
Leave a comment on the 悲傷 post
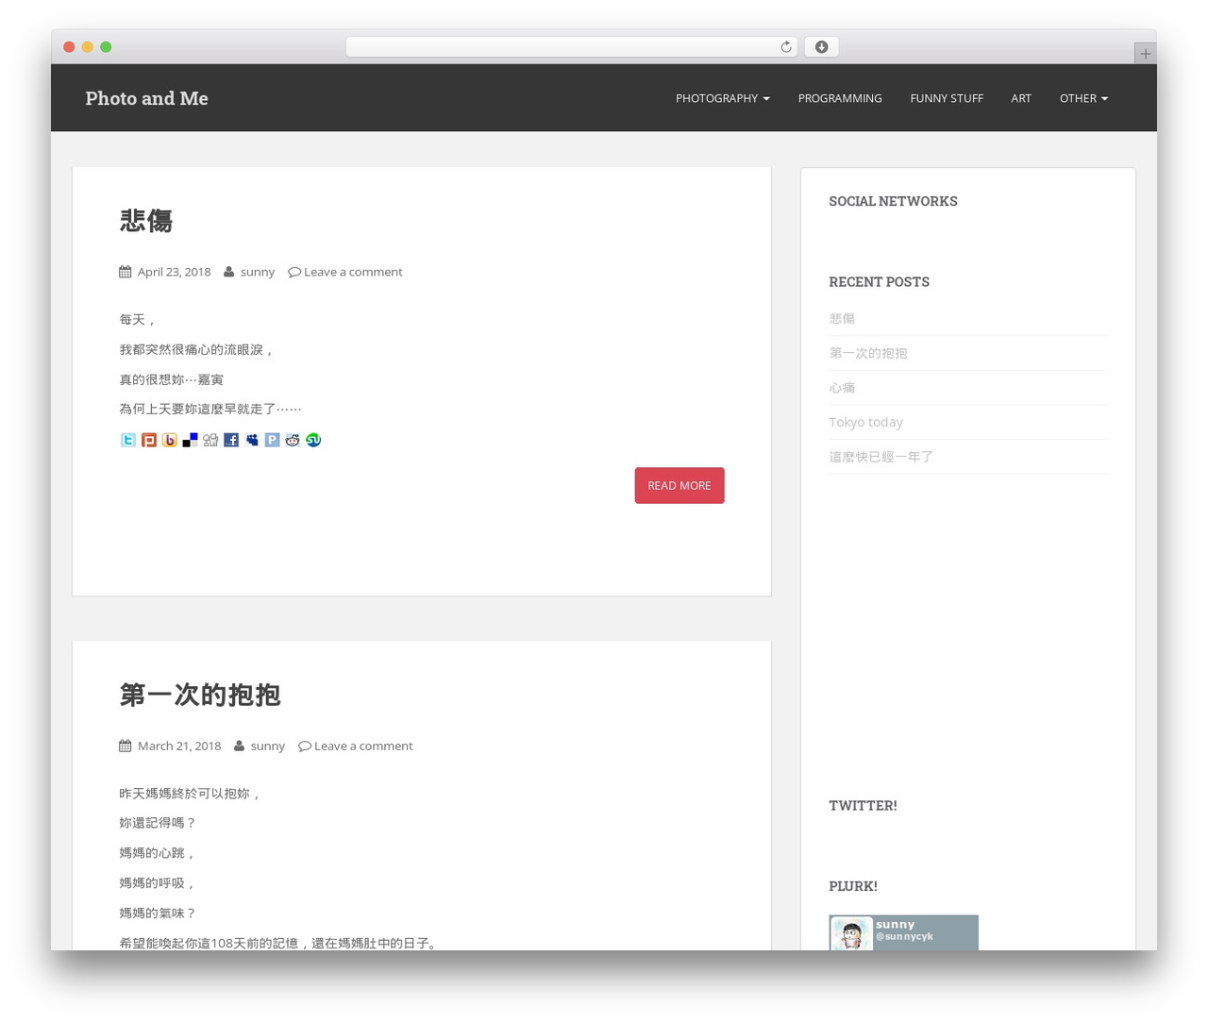pyautogui.click(x=353, y=272)
